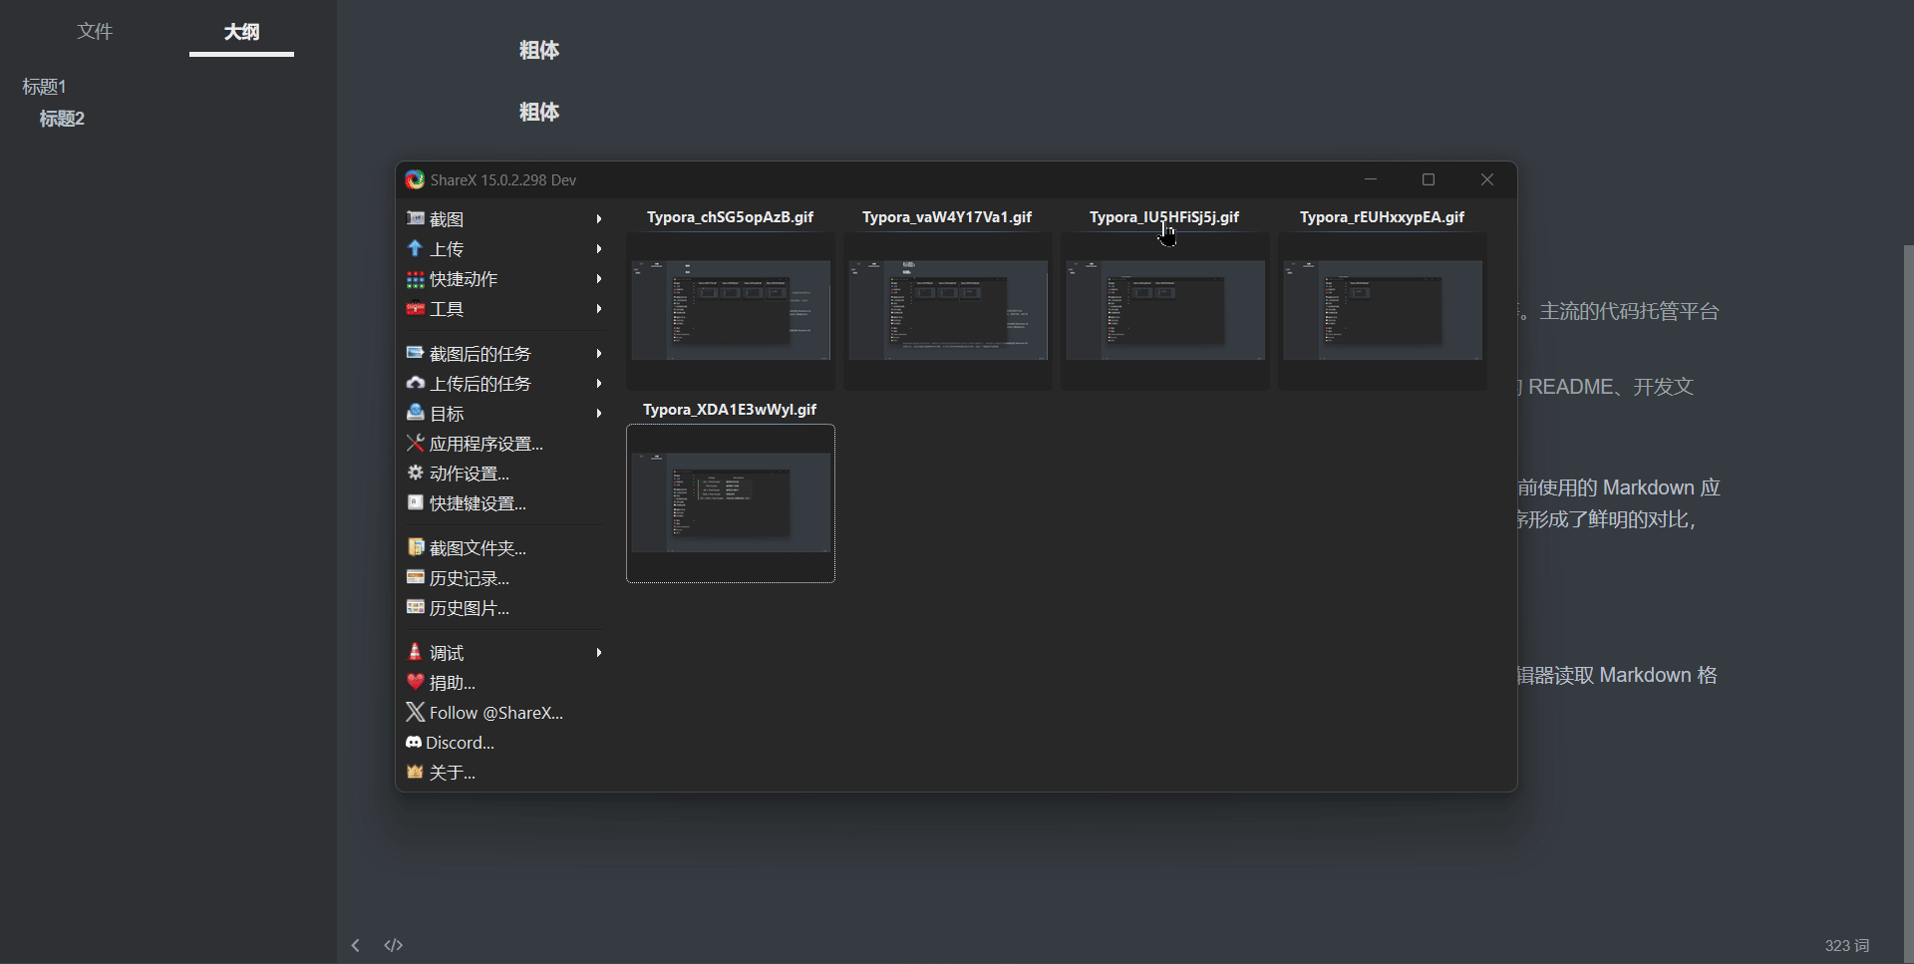
Task: Click the 捐助 heart icon
Action: click(x=416, y=682)
